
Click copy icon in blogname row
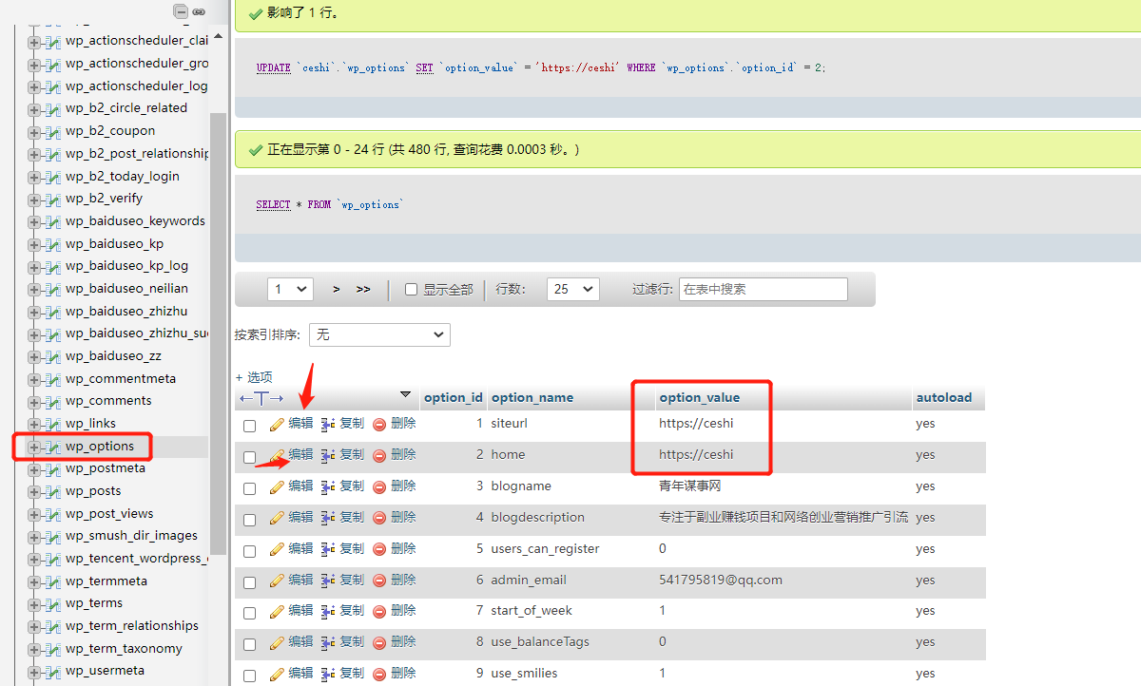(328, 486)
